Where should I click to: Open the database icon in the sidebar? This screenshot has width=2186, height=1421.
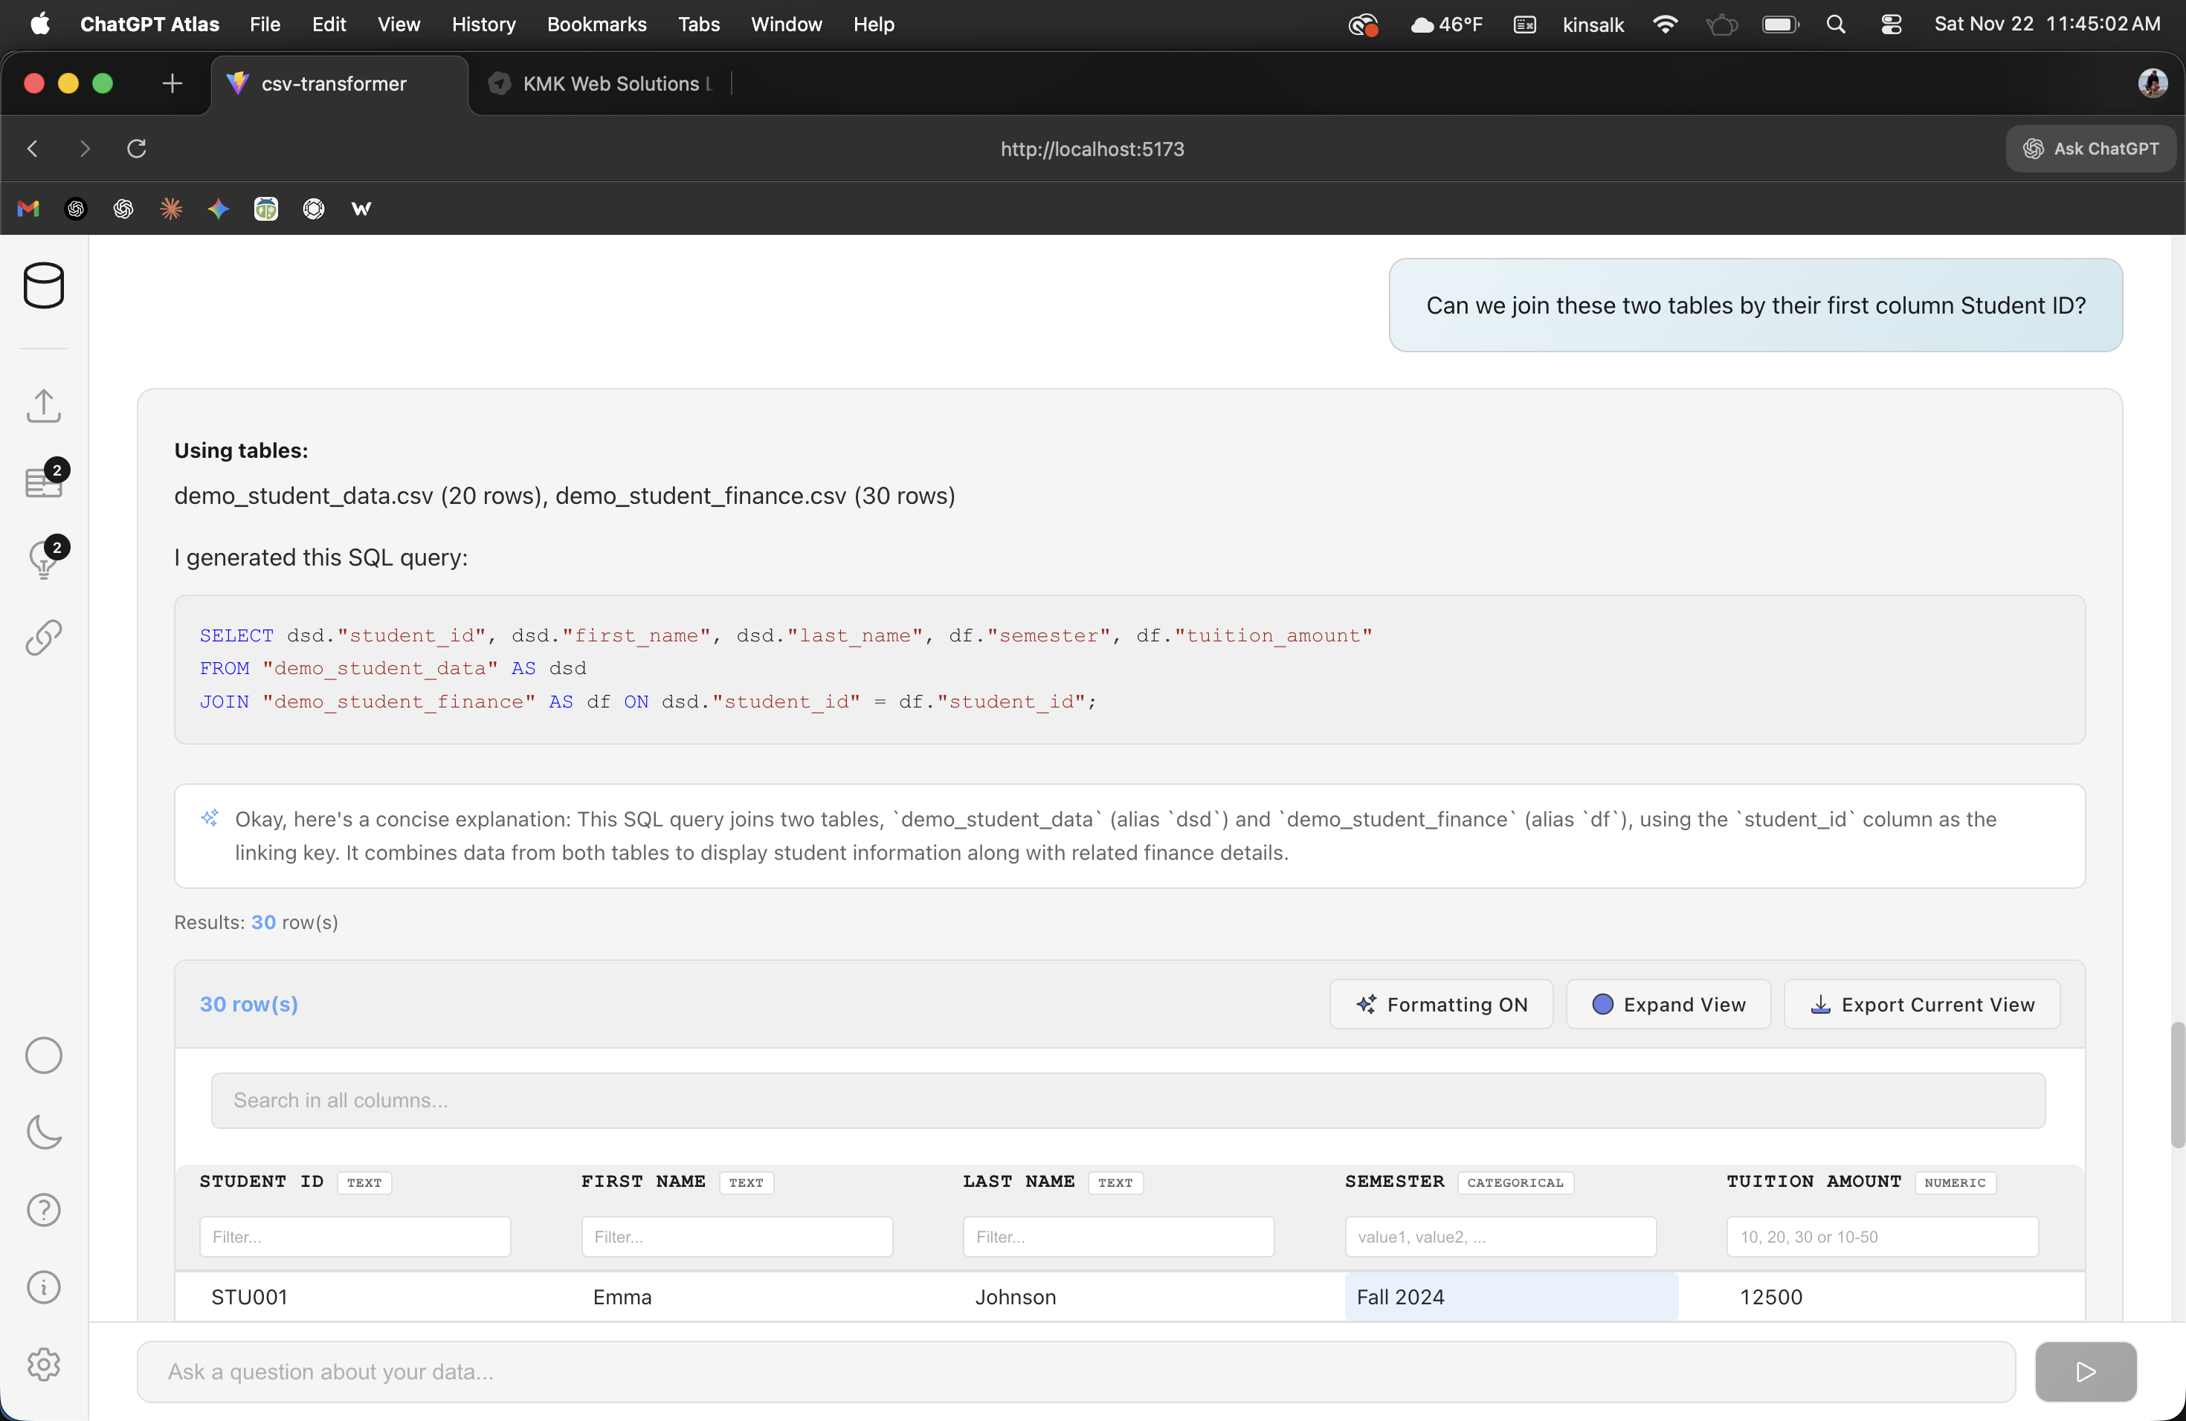pos(44,285)
